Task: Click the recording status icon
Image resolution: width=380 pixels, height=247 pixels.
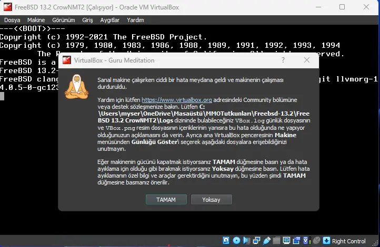Action: pos(296,241)
